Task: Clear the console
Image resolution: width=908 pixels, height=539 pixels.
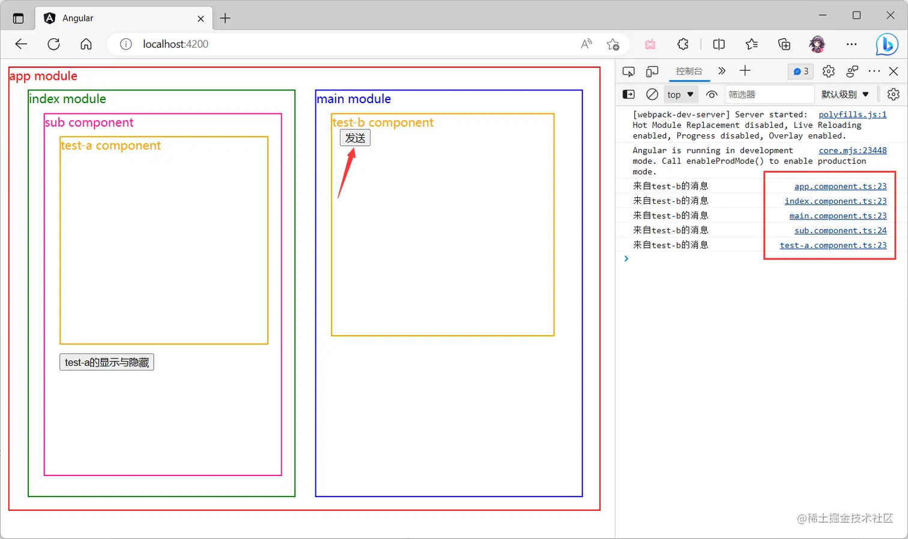Action: 652,94
